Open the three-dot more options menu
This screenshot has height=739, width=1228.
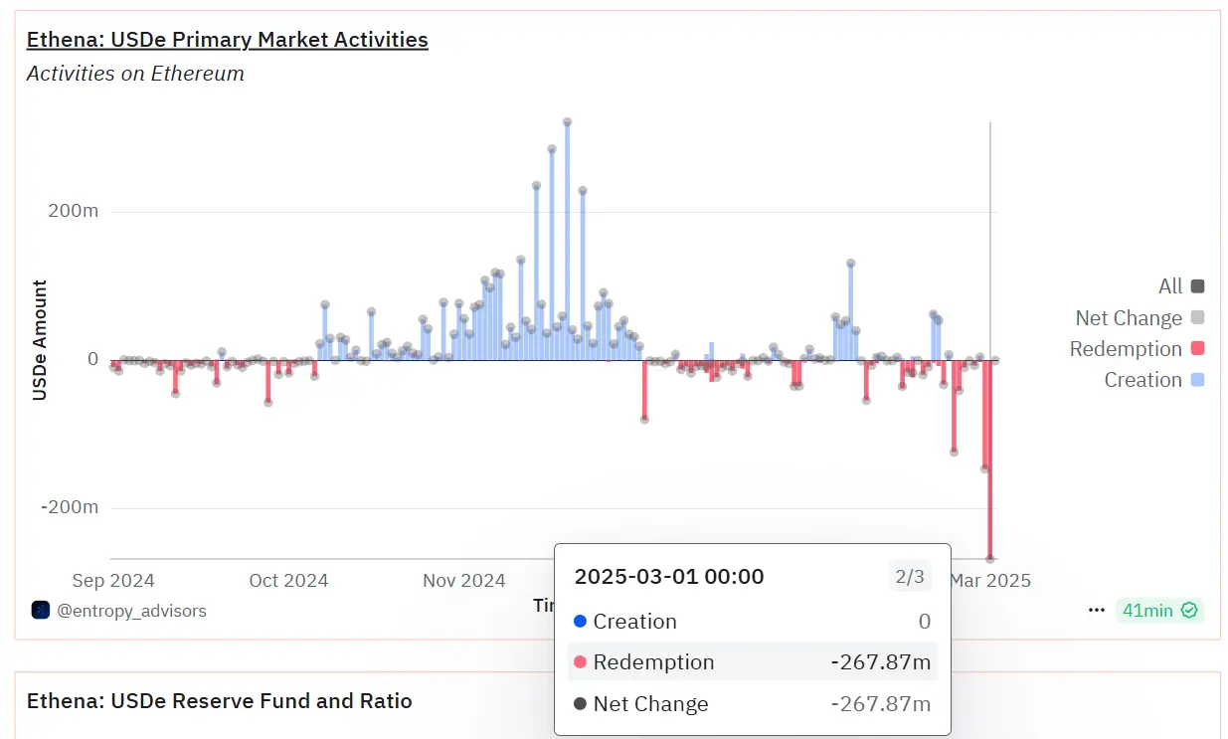point(1096,611)
